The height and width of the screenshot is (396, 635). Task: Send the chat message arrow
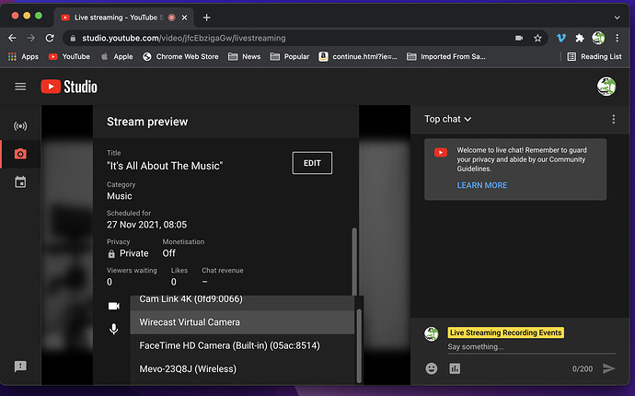(x=608, y=368)
